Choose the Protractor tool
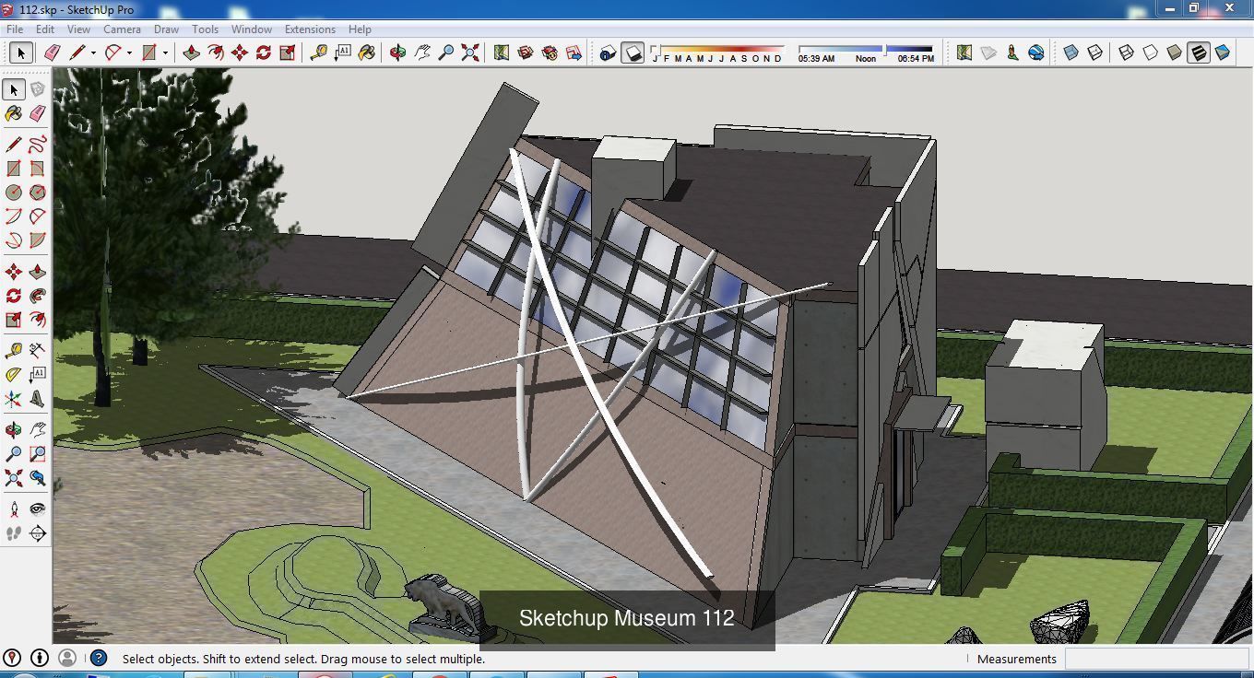 click(x=13, y=375)
